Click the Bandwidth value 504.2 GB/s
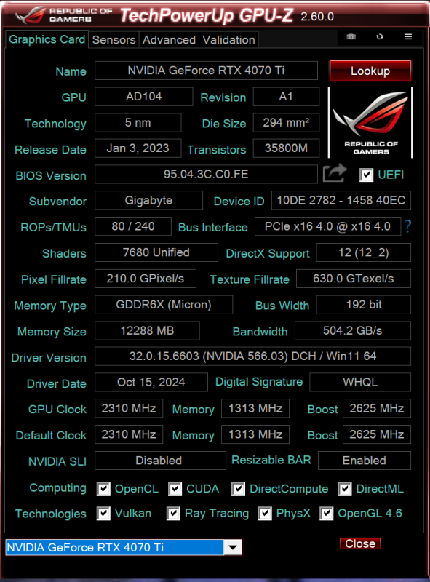The image size is (430, 582). tap(353, 331)
